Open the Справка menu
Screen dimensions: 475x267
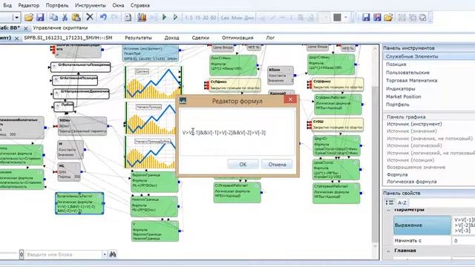click(140, 5)
